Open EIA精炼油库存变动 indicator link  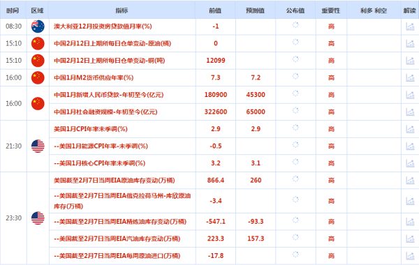(120, 222)
